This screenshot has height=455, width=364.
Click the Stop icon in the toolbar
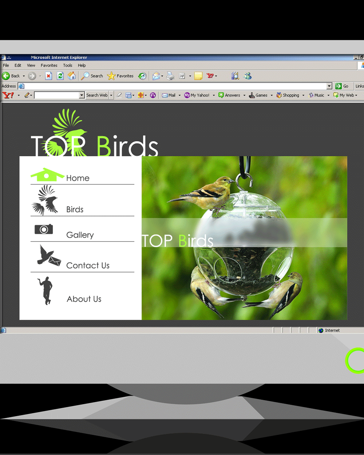click(x=48, y=76)
